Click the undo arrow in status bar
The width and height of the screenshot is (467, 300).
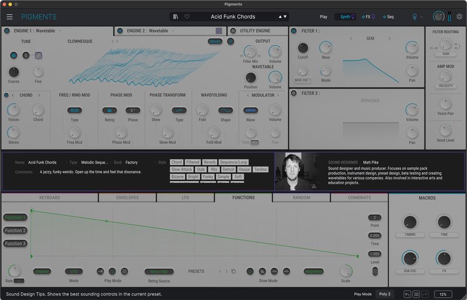[x=407, y=294]
